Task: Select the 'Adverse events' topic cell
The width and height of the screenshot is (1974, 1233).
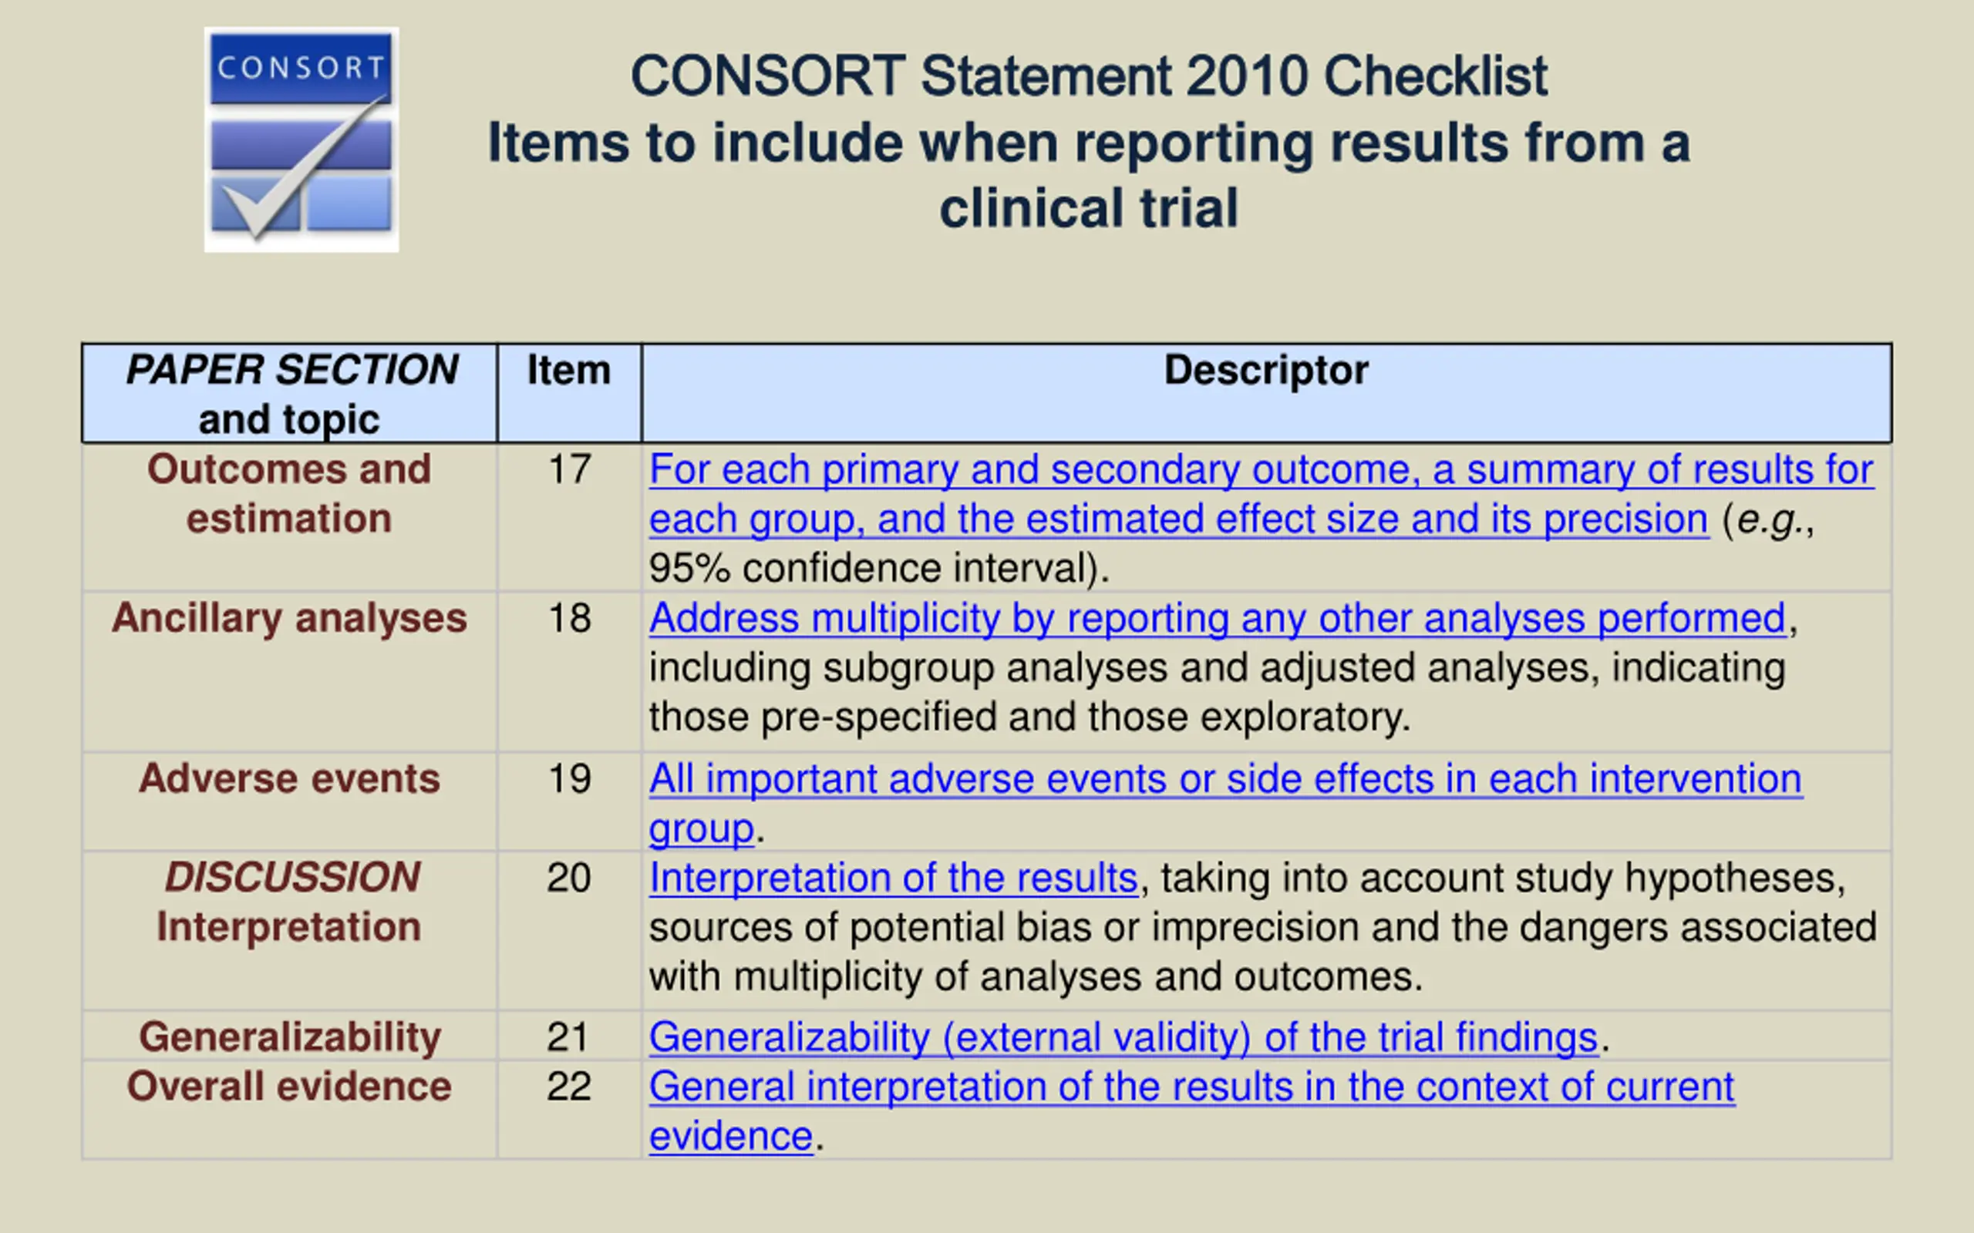Action: (x=290, y=801)
